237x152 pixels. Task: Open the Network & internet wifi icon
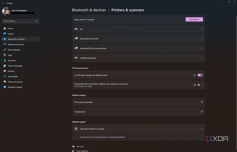pyautogui.click(x=5, y=44)
